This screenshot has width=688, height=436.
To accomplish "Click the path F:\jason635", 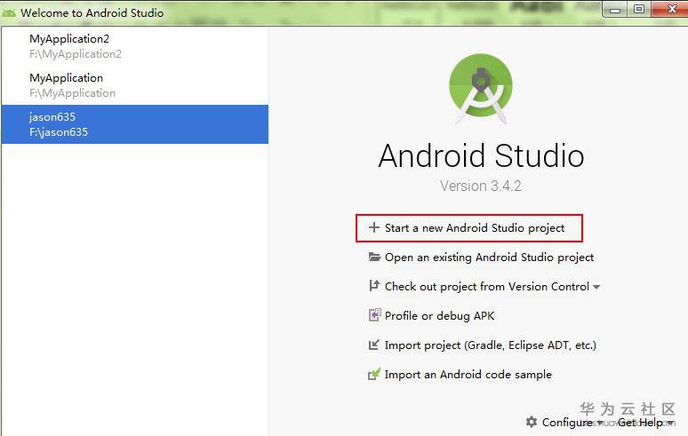I will (x=59, y=132).
